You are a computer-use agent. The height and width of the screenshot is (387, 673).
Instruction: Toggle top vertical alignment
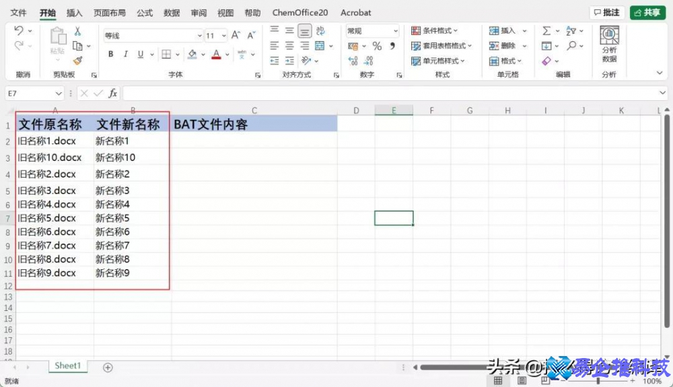click(275, 30)
